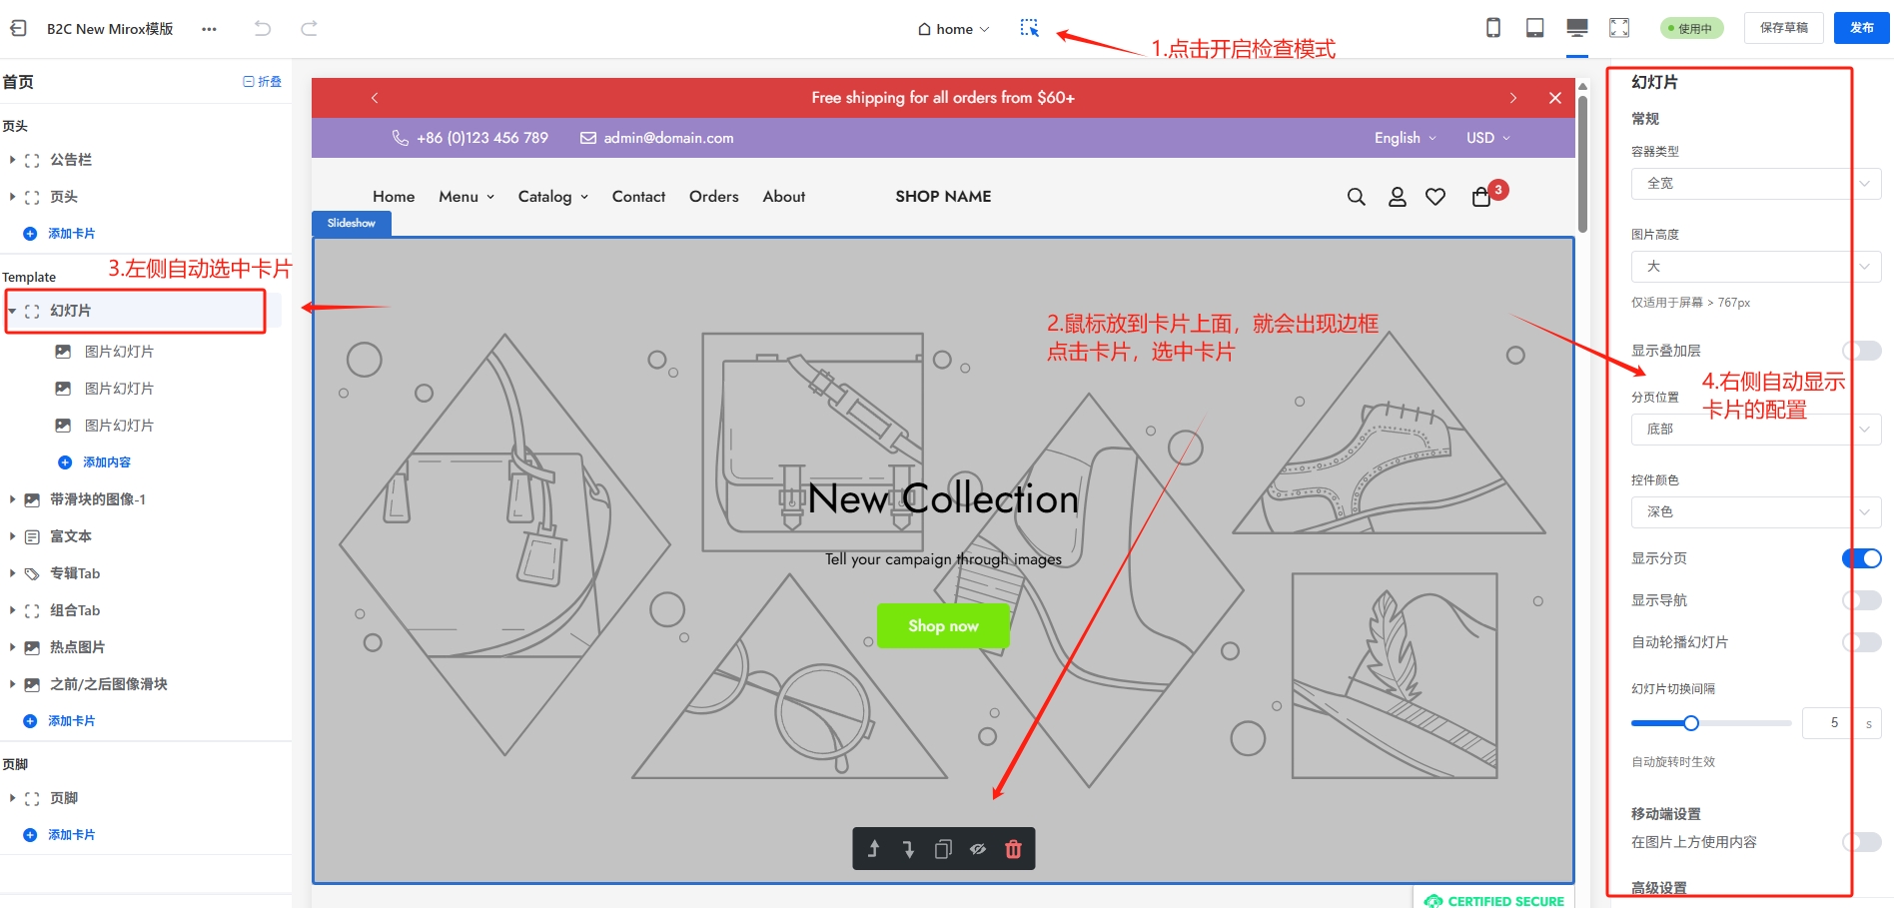Move the slideshow card up
Viewport: 1894px width, 908px height.
coord(873,849)
